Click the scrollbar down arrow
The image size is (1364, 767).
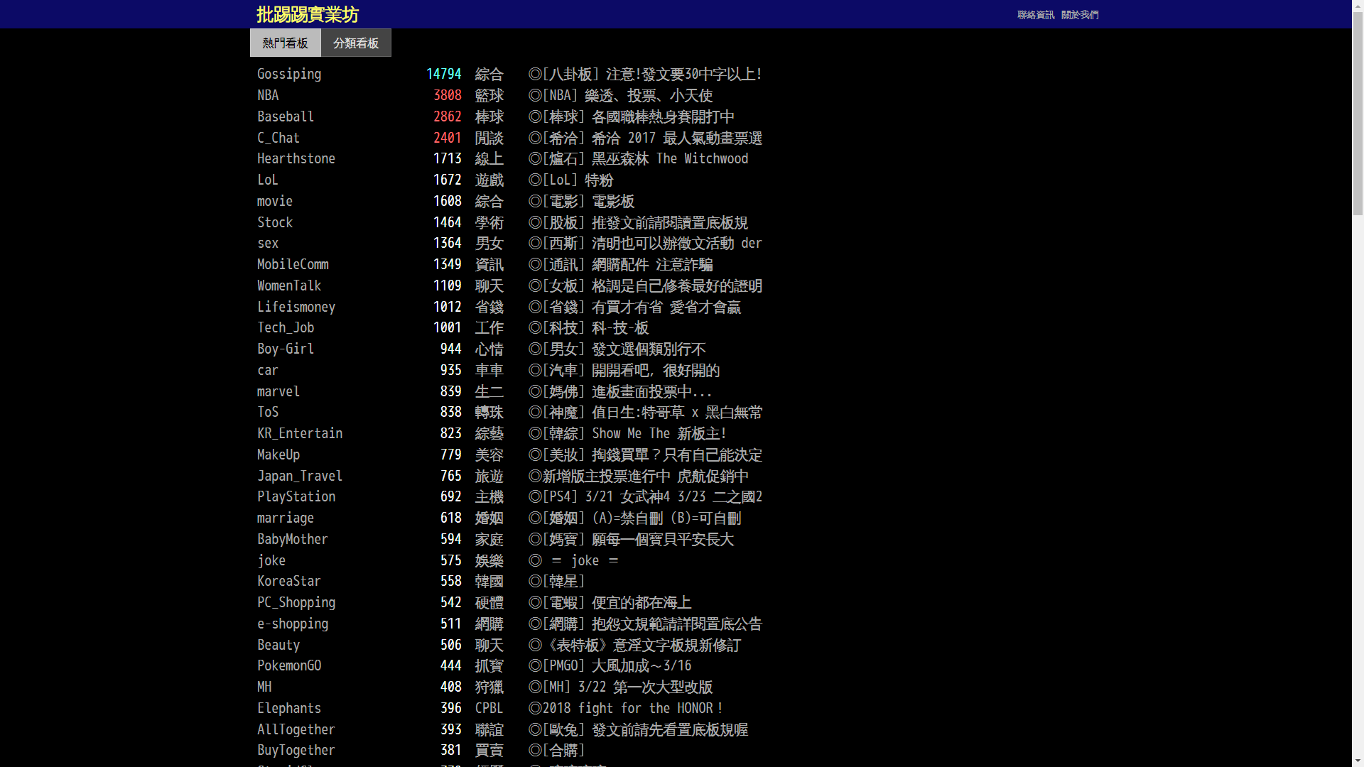(1358, 761)
